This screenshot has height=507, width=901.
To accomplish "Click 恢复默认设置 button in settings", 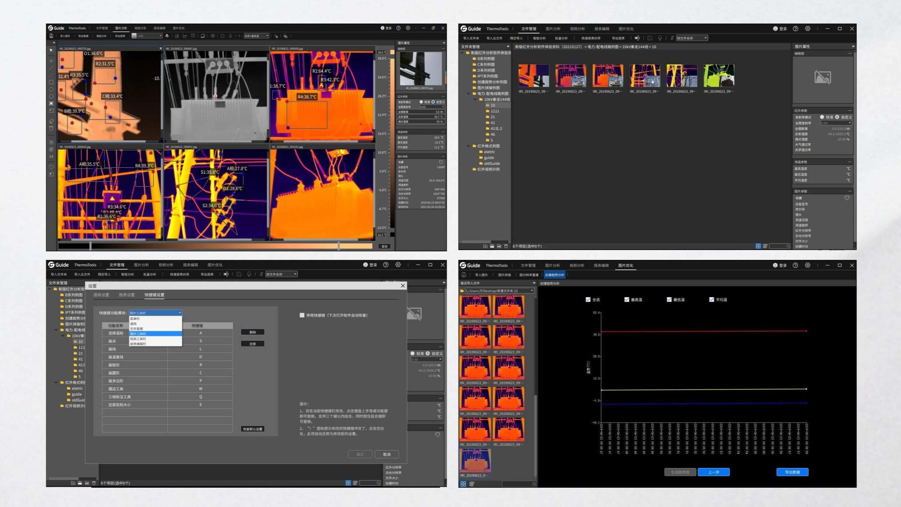I will click(252, 429).
